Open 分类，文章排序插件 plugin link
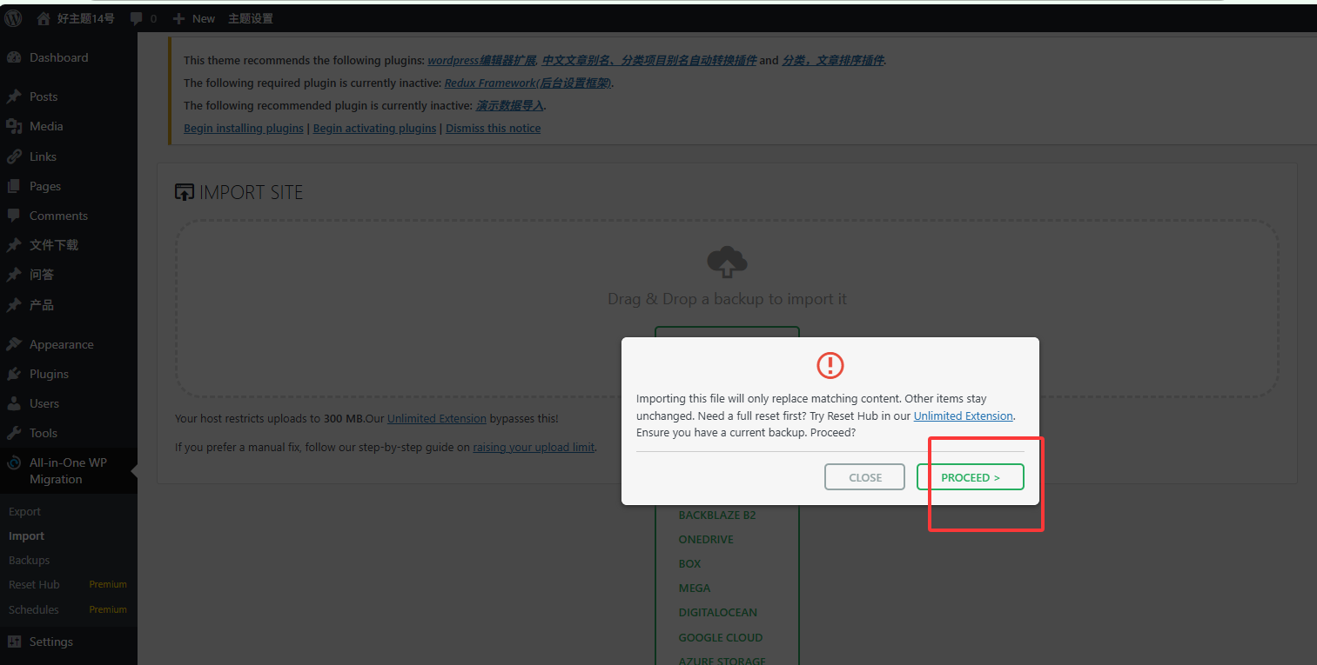The height and width of the screenshot is (665, 1317). coord(833,61)
